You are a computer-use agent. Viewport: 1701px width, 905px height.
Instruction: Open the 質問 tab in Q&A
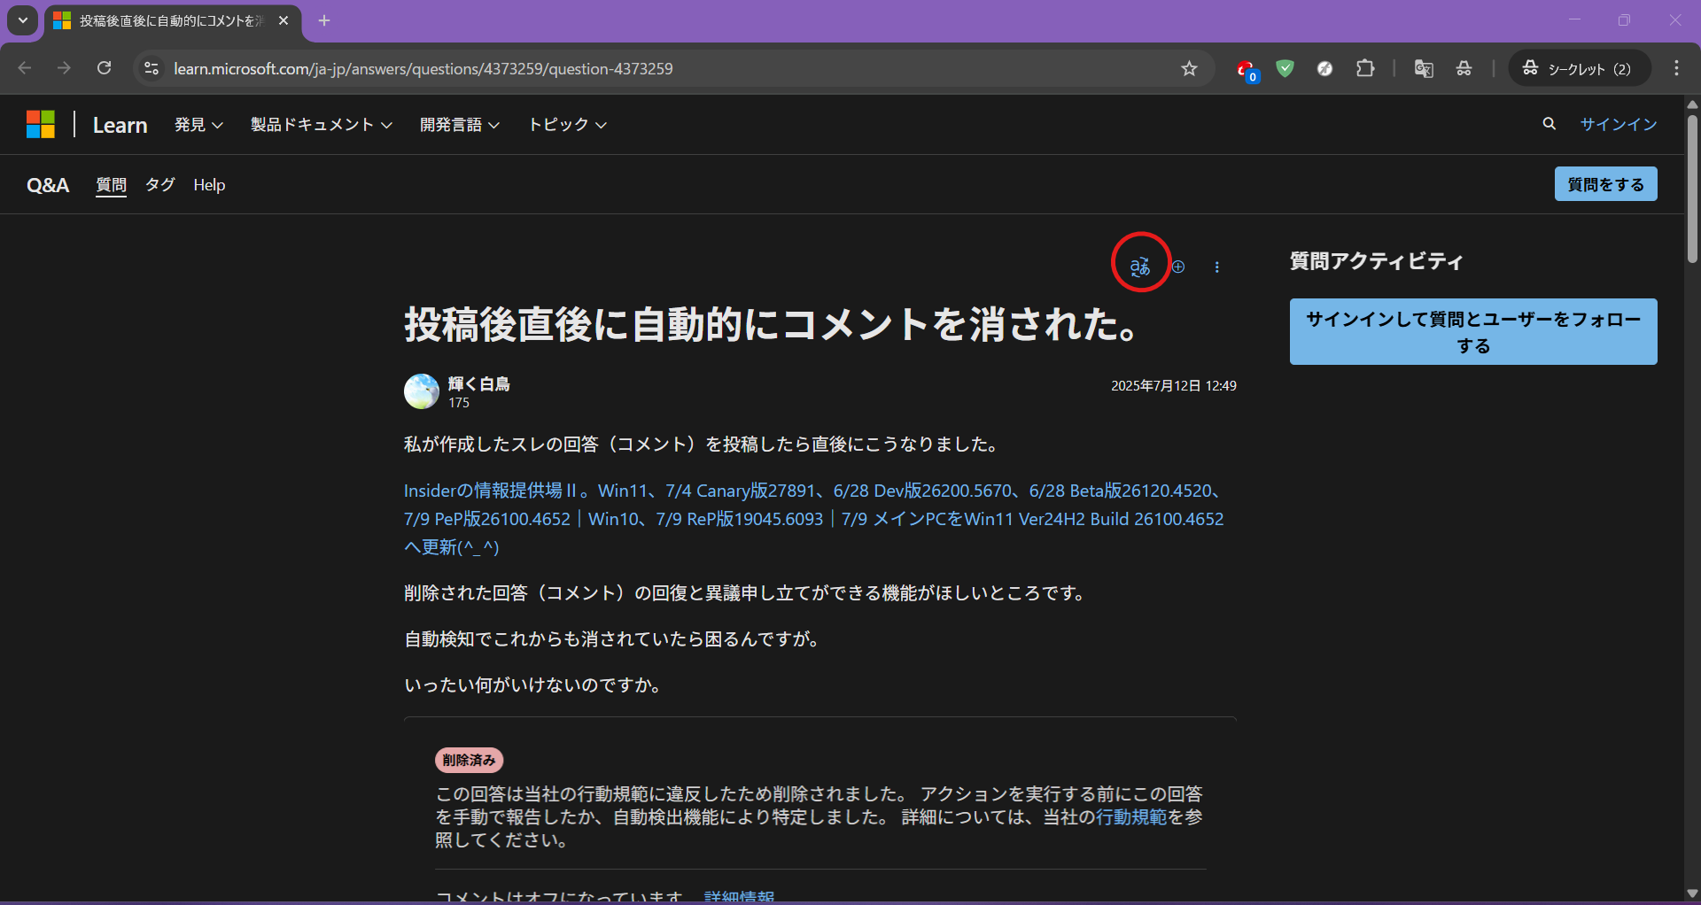click(x=112, y=184)
